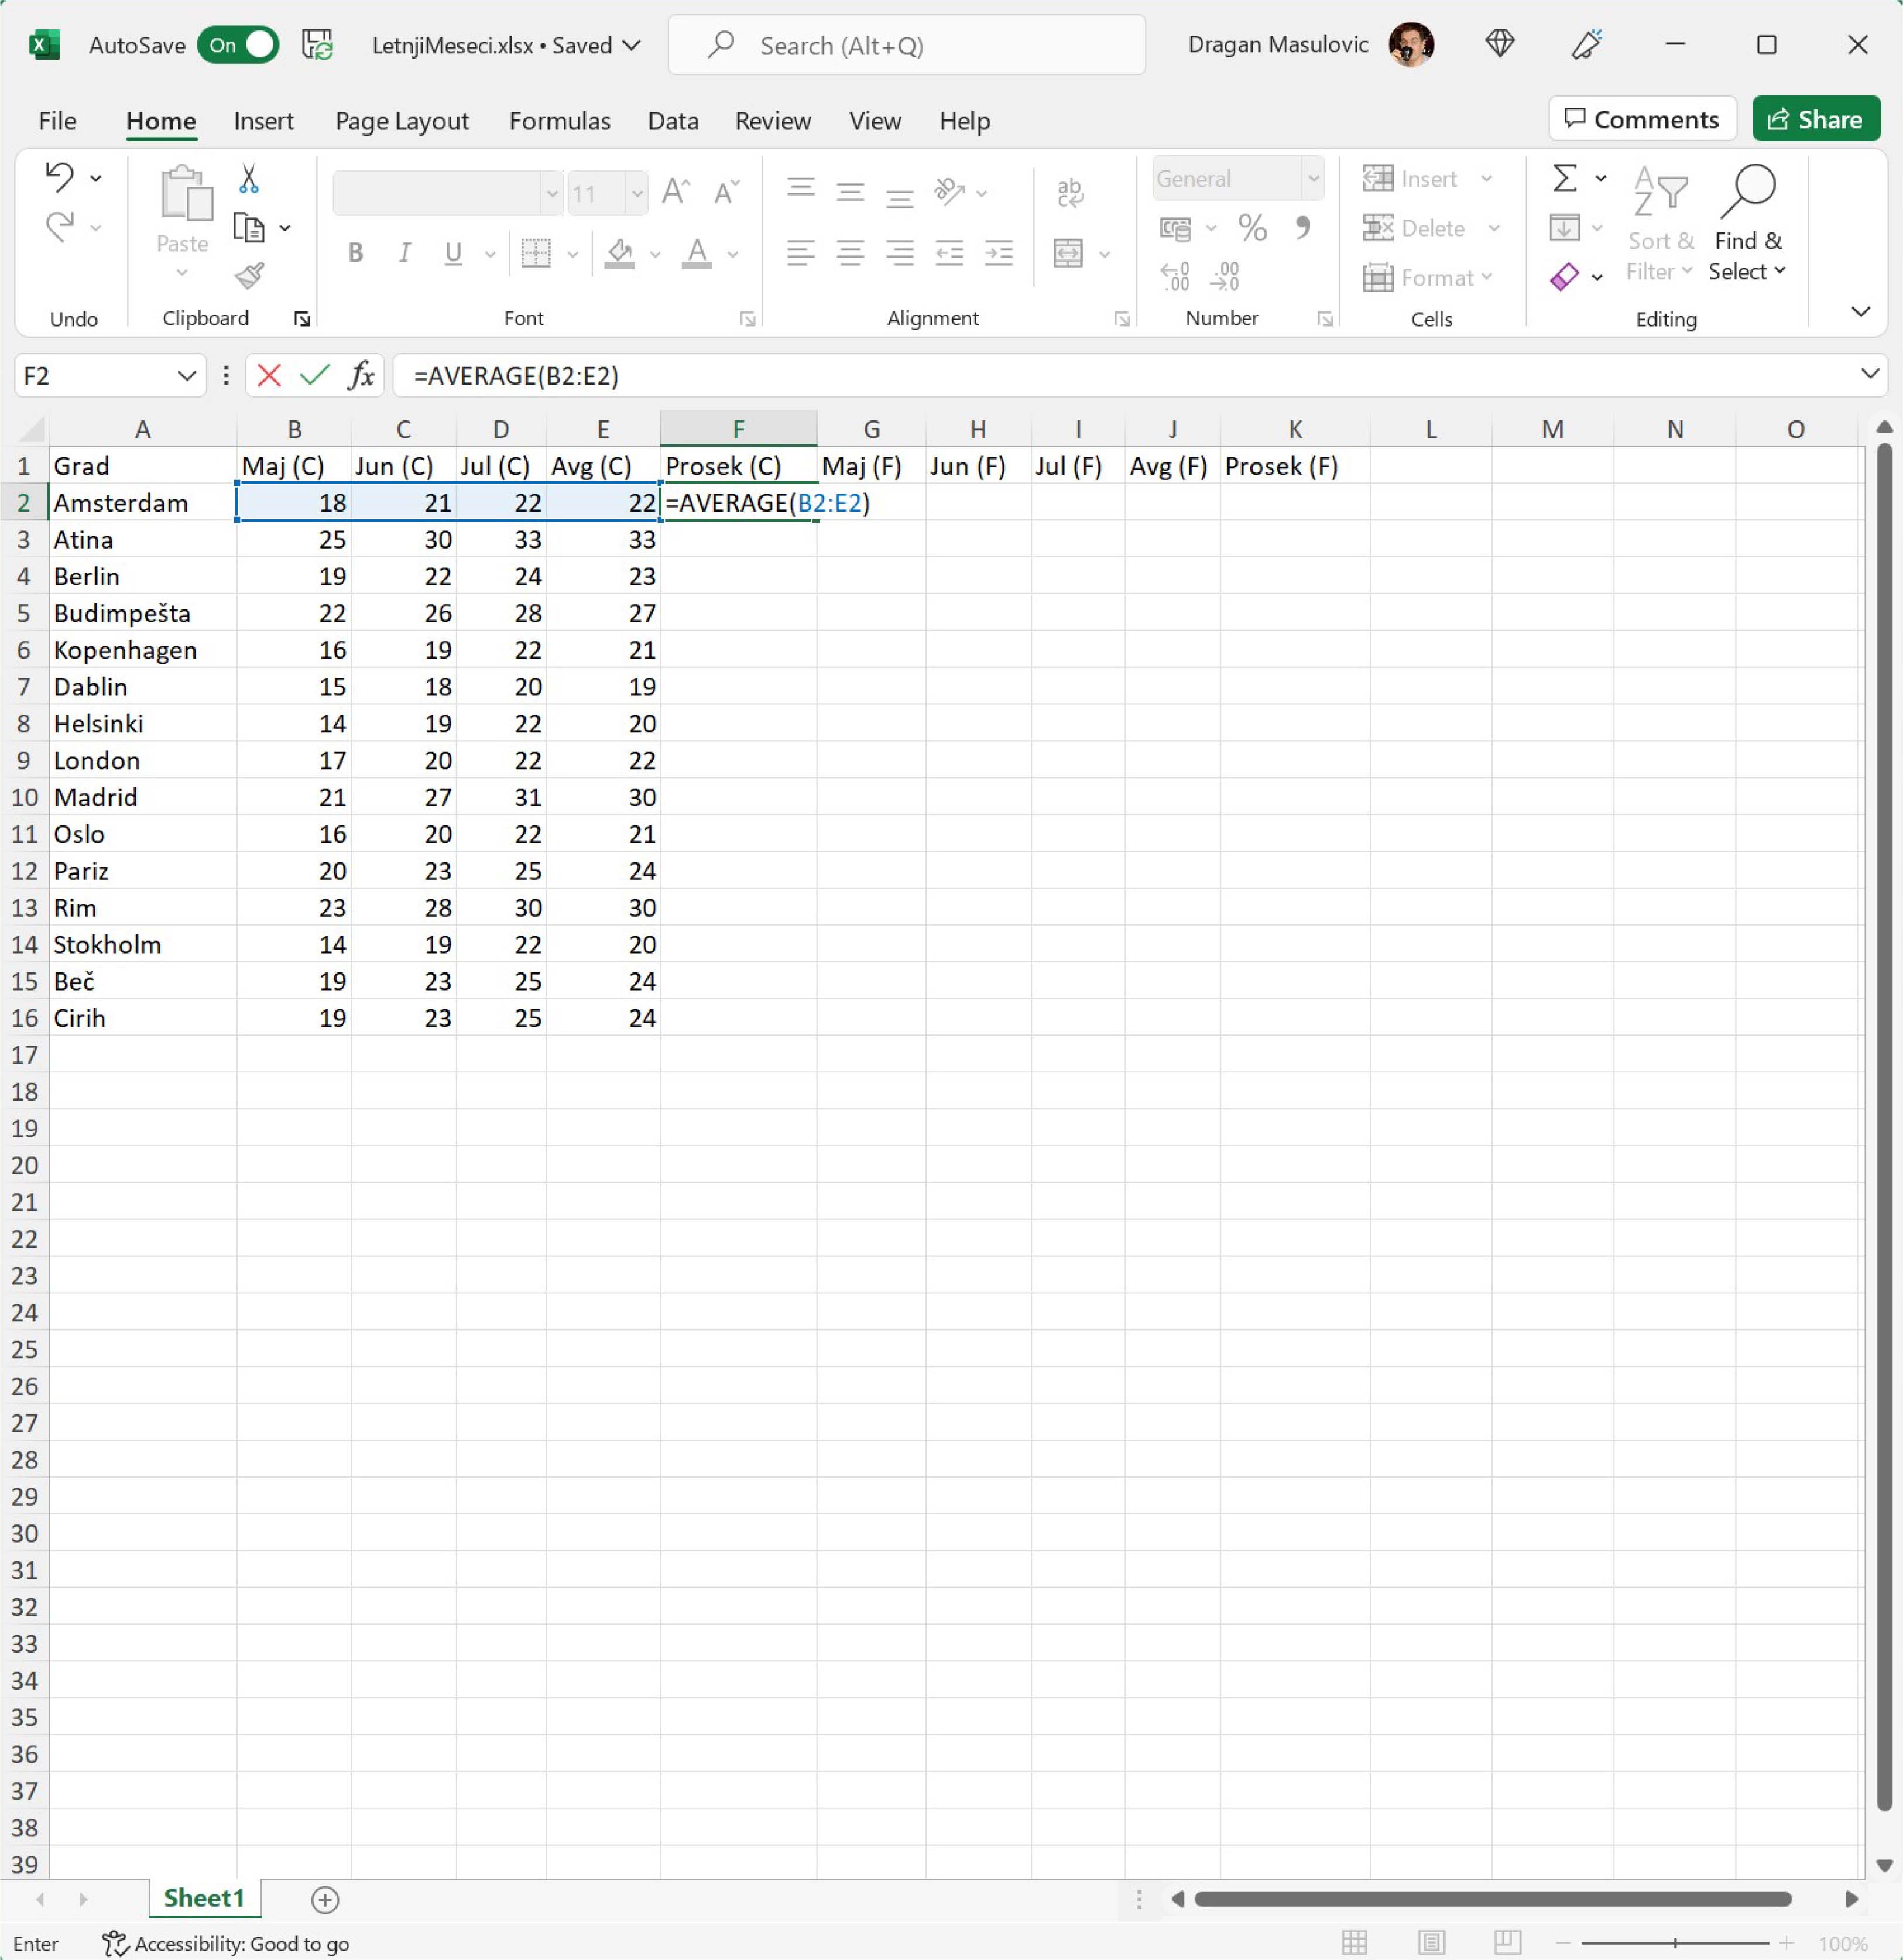Screen dimensions: 1903x1960
Task: Toggle AutoSave switch off
Action: coord(238,45)
